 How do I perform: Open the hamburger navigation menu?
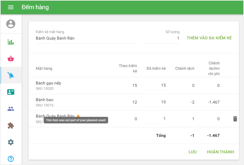click(x=11, y=7)
